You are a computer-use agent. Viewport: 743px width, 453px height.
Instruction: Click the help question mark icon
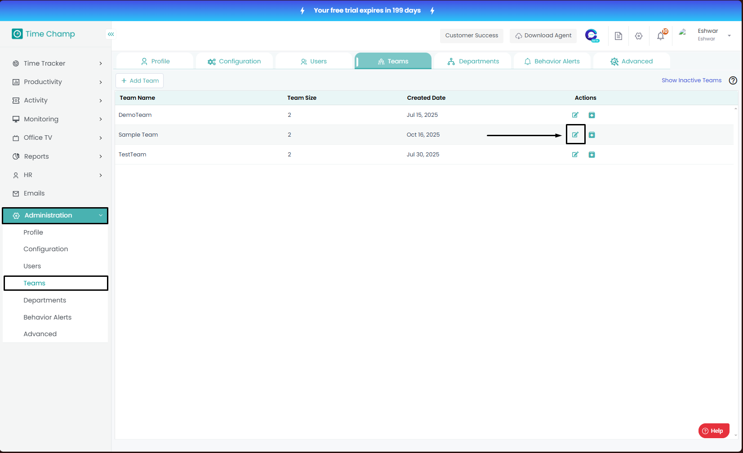point(733,80)
